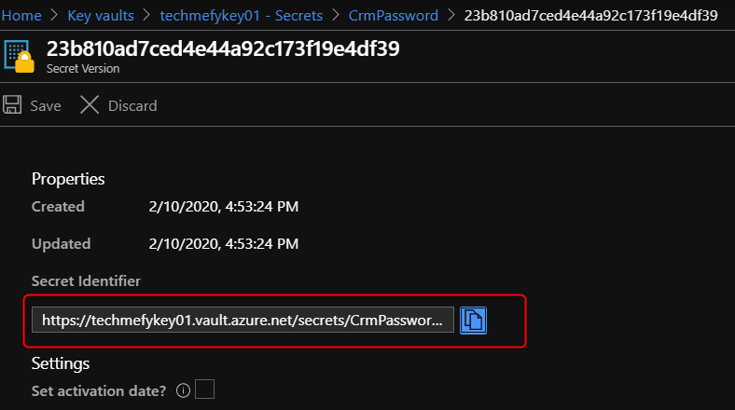Click the chevron before the version ID breadcrumb
This screenshot has height=410, width=735.
451,16
